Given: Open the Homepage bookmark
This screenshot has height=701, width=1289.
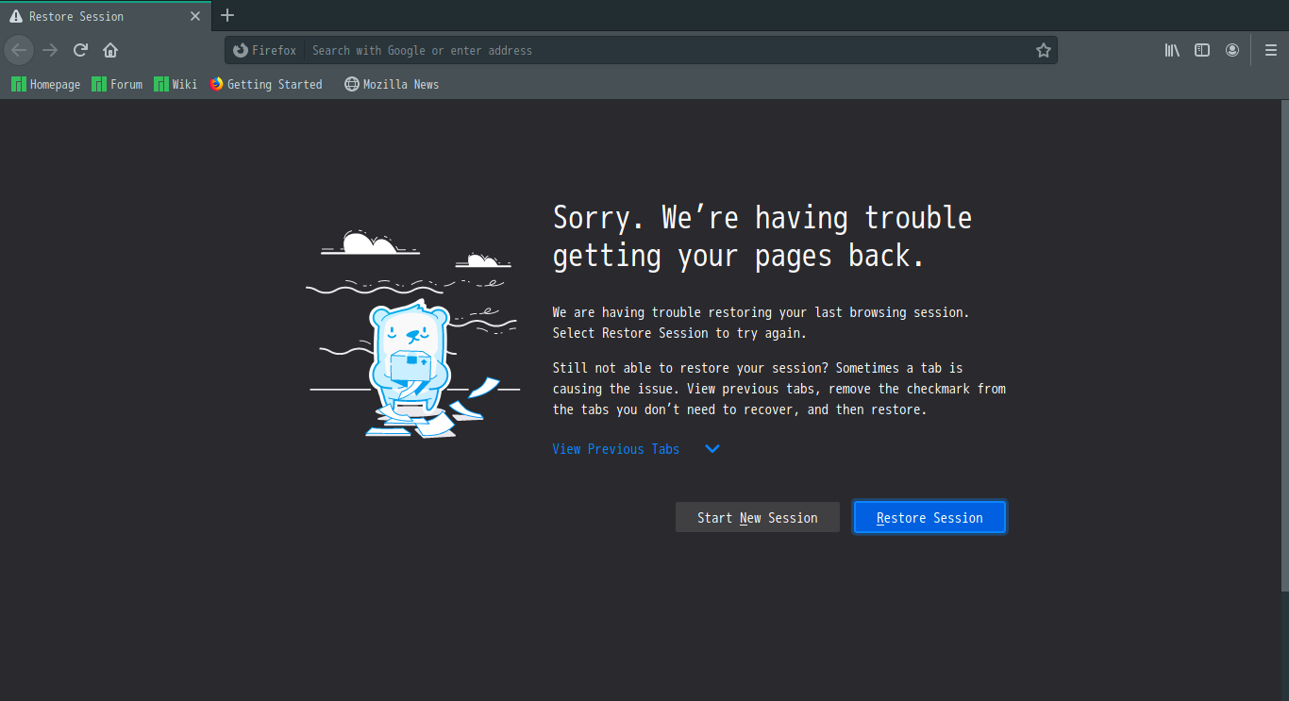Looking at the screenshot, I should [x=46, y=84].
